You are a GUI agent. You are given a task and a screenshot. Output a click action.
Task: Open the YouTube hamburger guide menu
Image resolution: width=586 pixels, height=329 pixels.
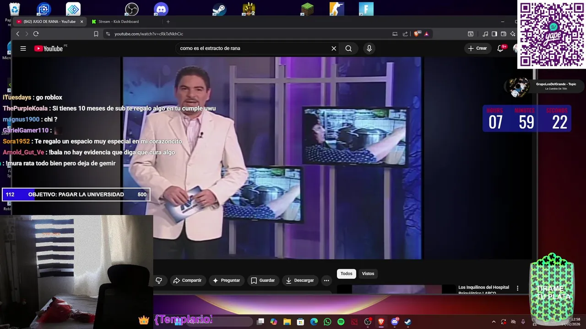click(23, 48)
